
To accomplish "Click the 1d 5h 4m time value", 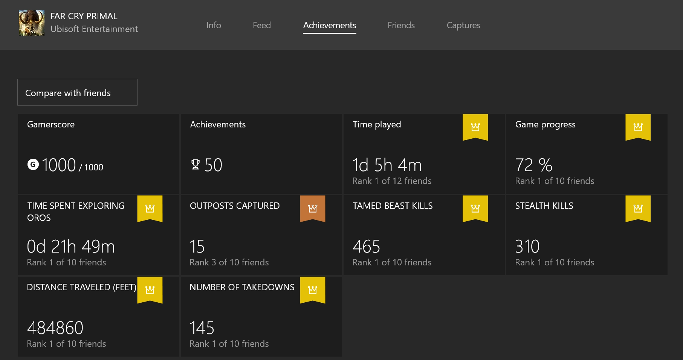I will pyautogui.click(x=387, y=165).
